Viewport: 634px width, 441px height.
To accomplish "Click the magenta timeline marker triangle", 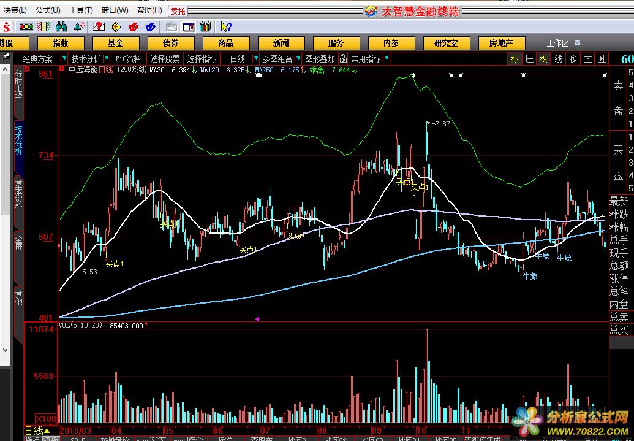I will coord(256,319).
